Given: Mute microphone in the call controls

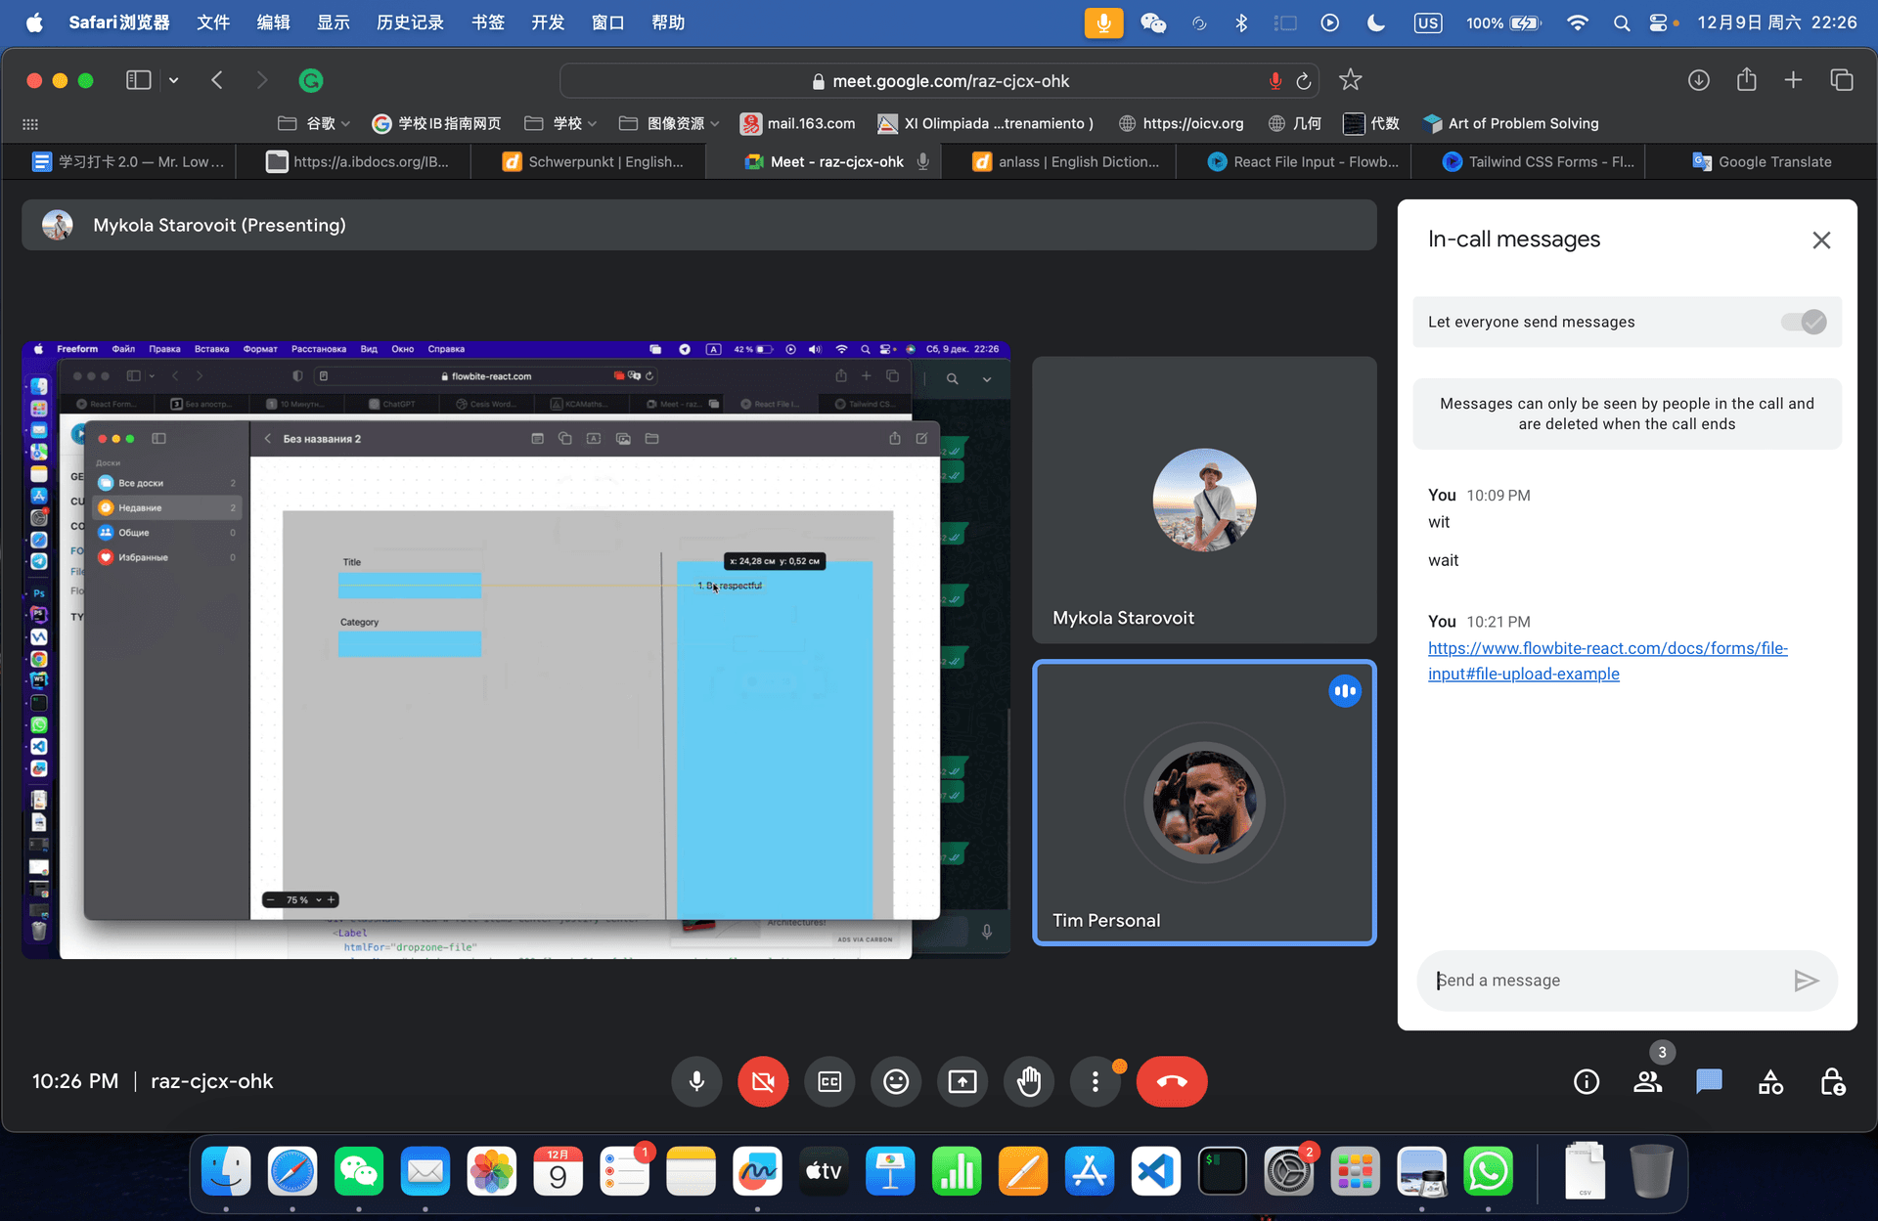Looking at the screenshot, I should click(696, 1081).
